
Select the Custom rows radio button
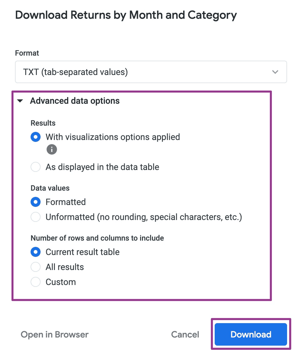36,282
